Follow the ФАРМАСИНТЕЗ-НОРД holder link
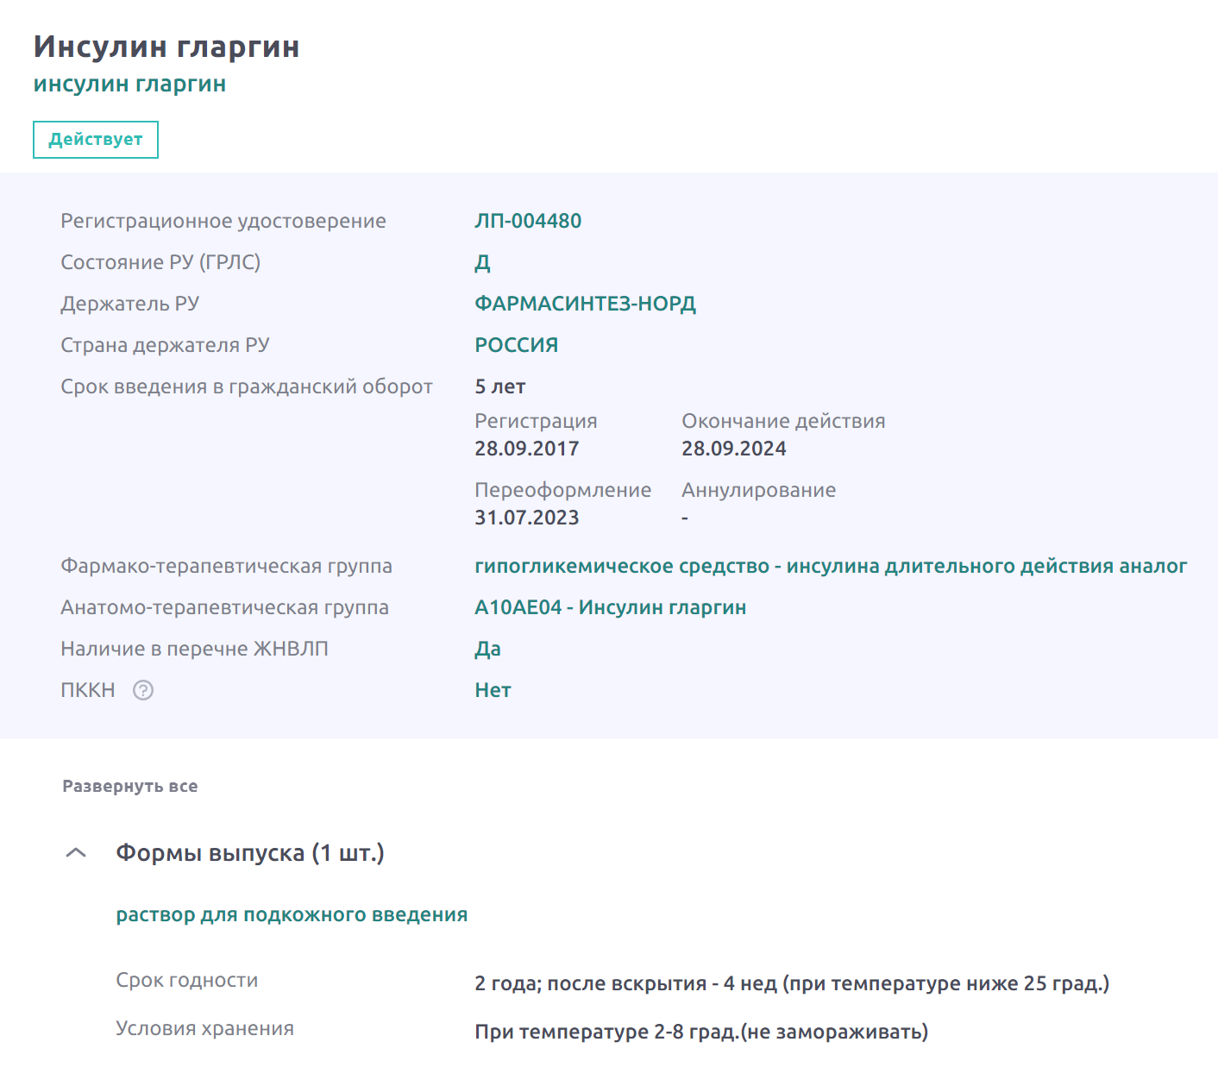This screenshot has height=1086, width=1218. [x=585, y=304]
